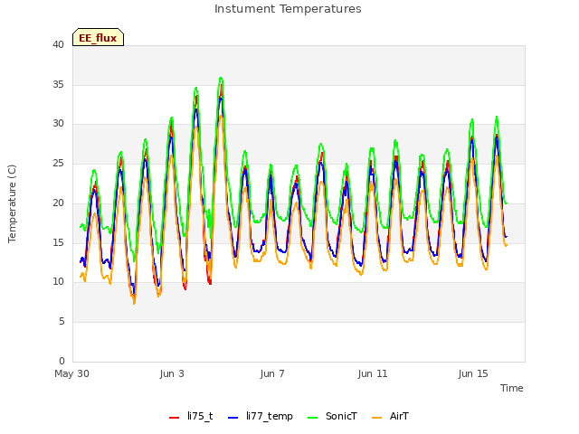
Task: Click the red li75_t legend swatch
Action: tap(174, 417)
